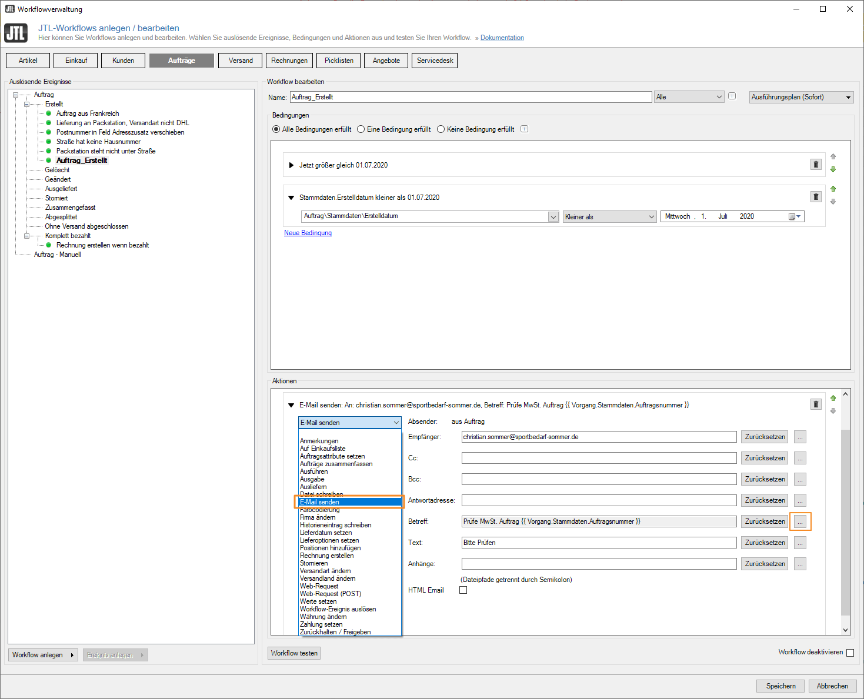
Task: Collapse the 'Komplett bezahlt' tree node
Action: [26, 236]
